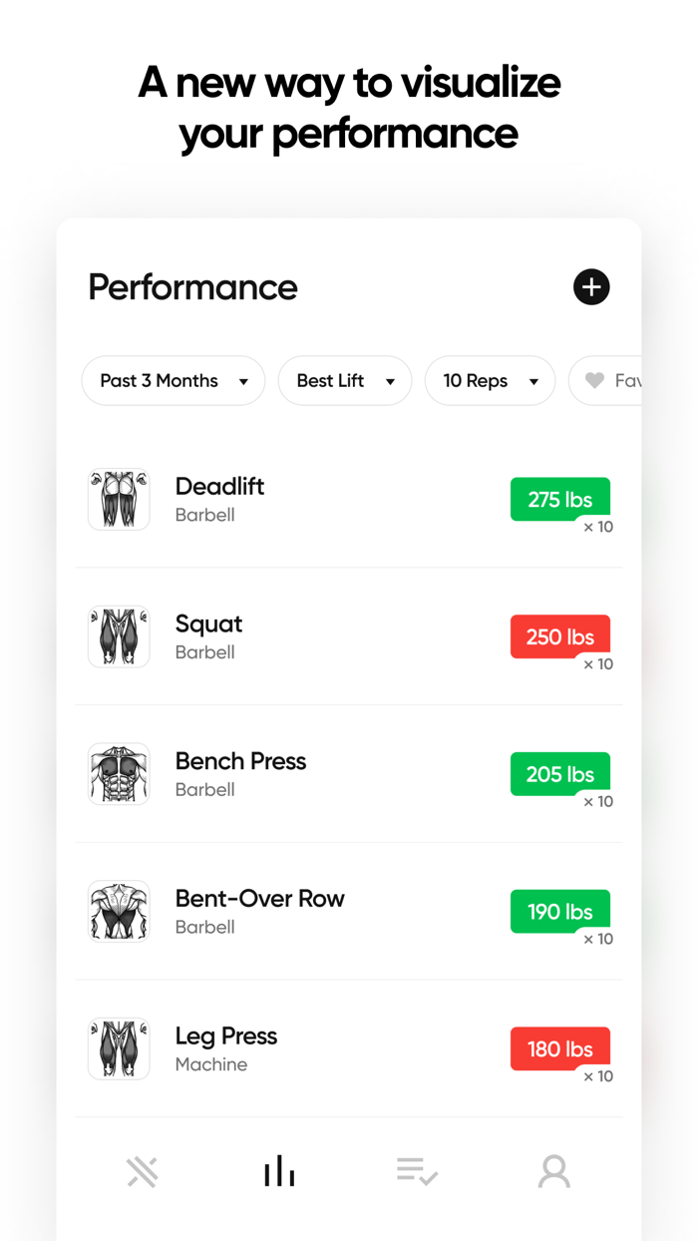The width and height of the screenshot is (698, 1241).
Task: Open the workout/exercises tab in bottom navigation
Action: [x=143, y=1171]
